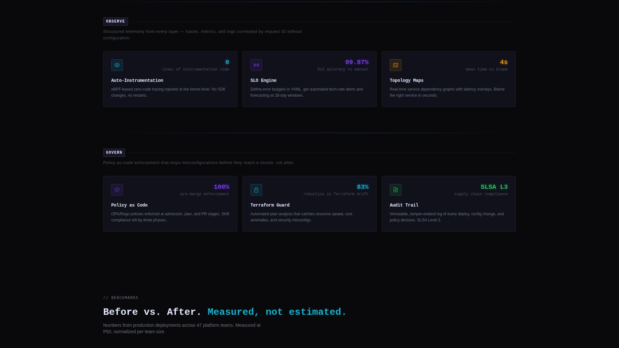This screenshot has width=619, height=348.
Task: Click the 'Real-time service dependency graphs' description
Action: pyautogui.click(x=448, y=92)
